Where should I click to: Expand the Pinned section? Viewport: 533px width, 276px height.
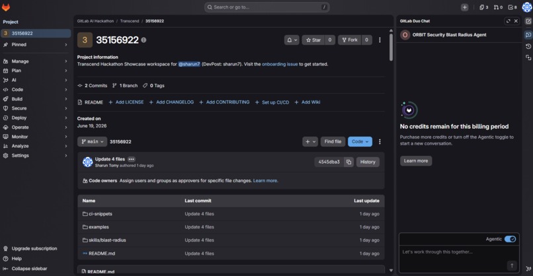click(35, 44)
